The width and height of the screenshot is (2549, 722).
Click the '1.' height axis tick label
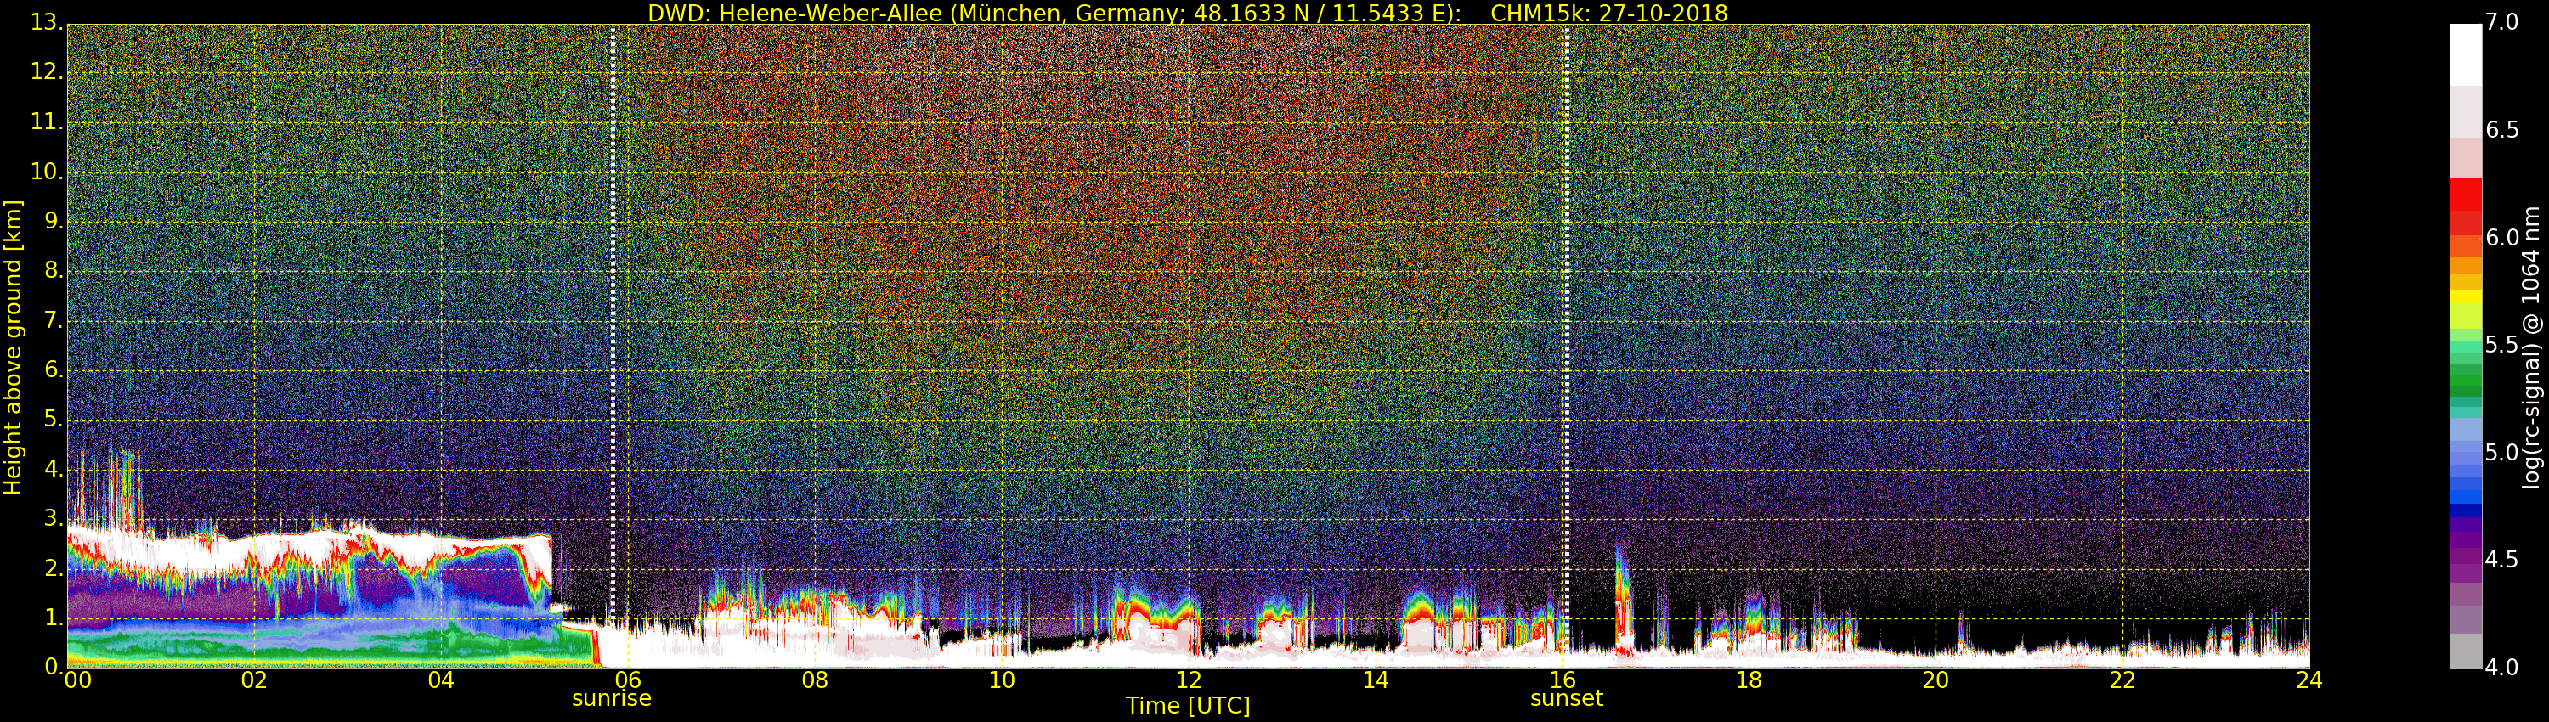point(54,618)
